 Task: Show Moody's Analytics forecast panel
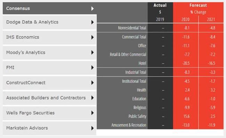[x=50, y=52]
